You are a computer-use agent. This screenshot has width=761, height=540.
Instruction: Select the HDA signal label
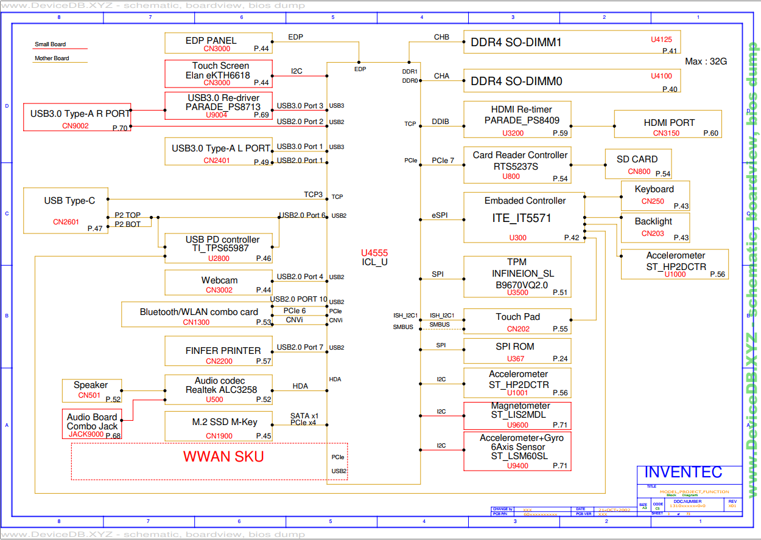pyautogui.click(x=300, y=386)
